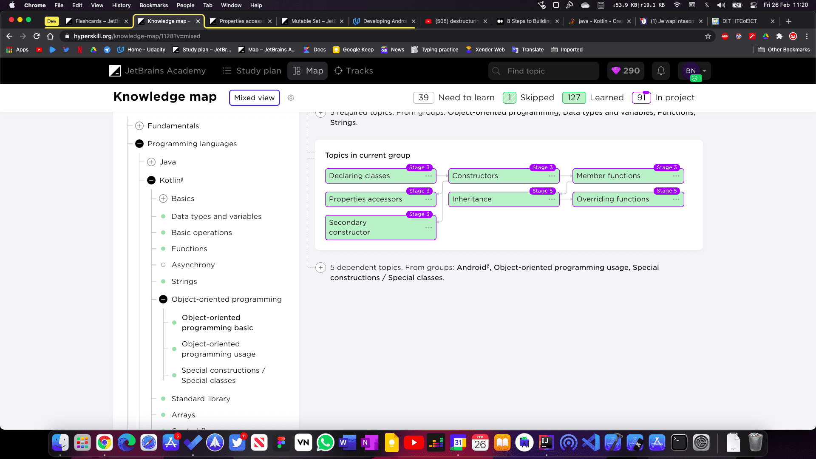Expand the Basics tree node
816x459 pixels.
coord(163,198)
